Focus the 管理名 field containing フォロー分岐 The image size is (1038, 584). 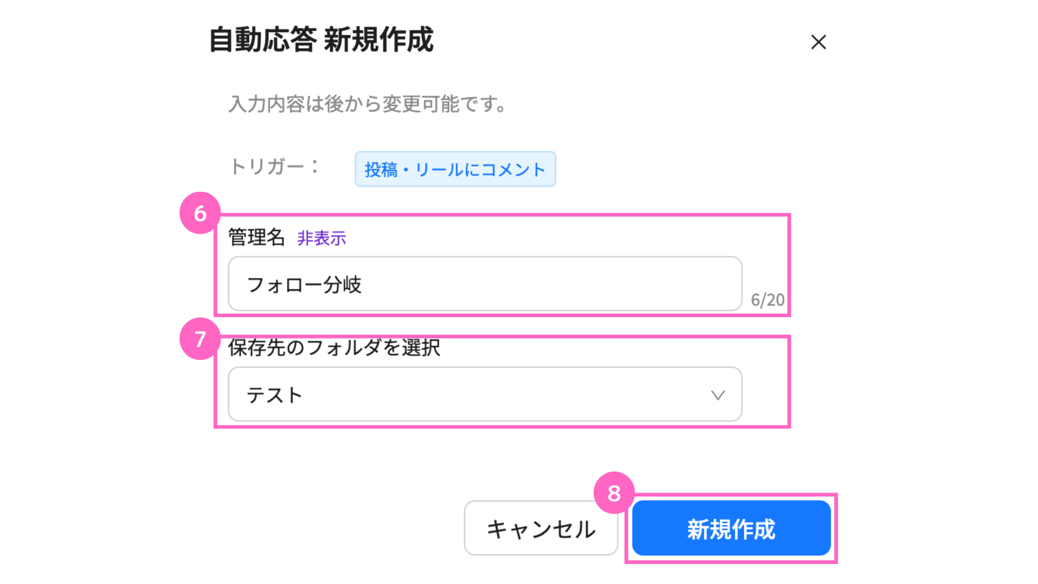tap(485, 284)
